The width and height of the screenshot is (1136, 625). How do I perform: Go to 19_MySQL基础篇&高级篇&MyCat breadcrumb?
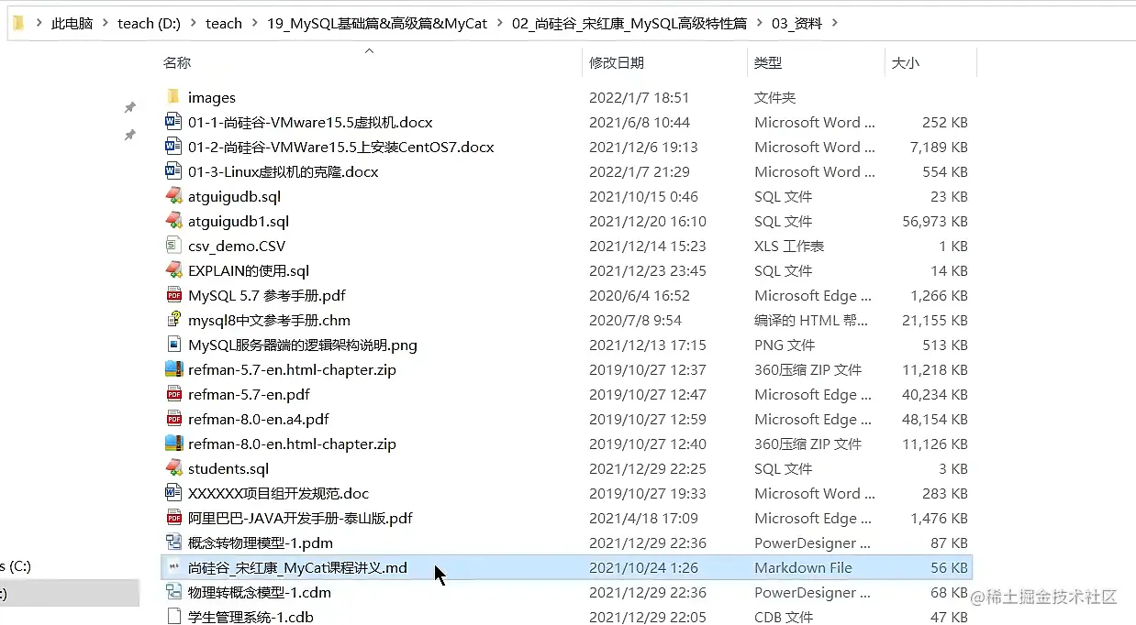(377, 24)
